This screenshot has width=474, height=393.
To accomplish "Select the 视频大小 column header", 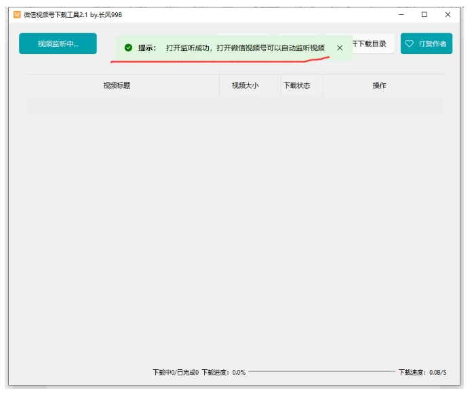I will pos(245,85).
